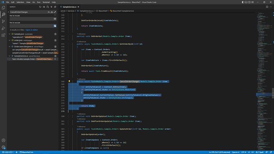Viewport: 274px width, 154px height.
Task: Open the Edit menu
Action: pyautogui.click(x=13, y=2)
